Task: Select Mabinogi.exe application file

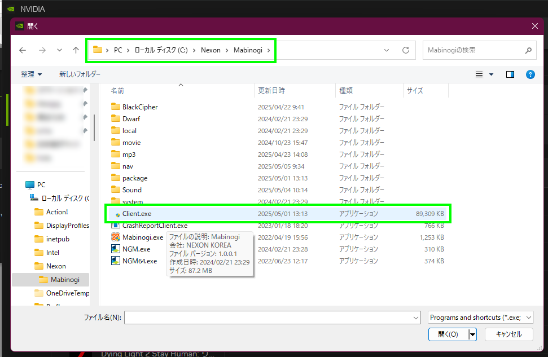Action: pyautogui.click(x=143, y=237)
